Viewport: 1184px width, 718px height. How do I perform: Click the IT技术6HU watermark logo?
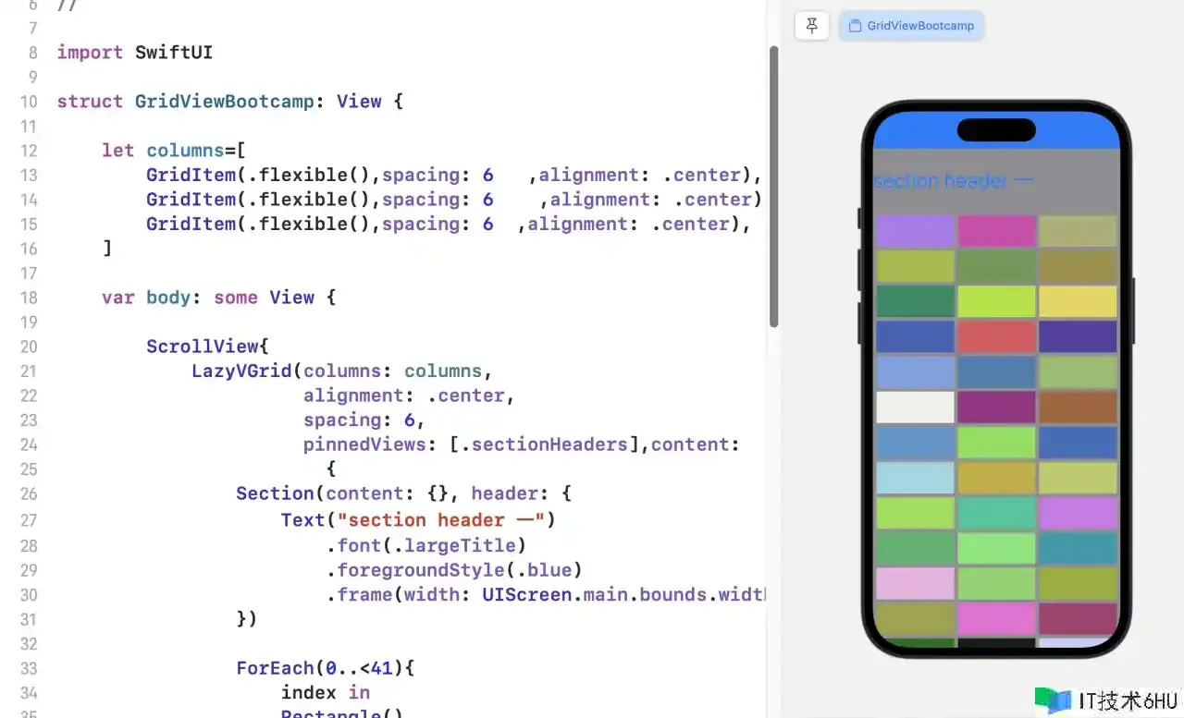click(x=1105, y=700)
